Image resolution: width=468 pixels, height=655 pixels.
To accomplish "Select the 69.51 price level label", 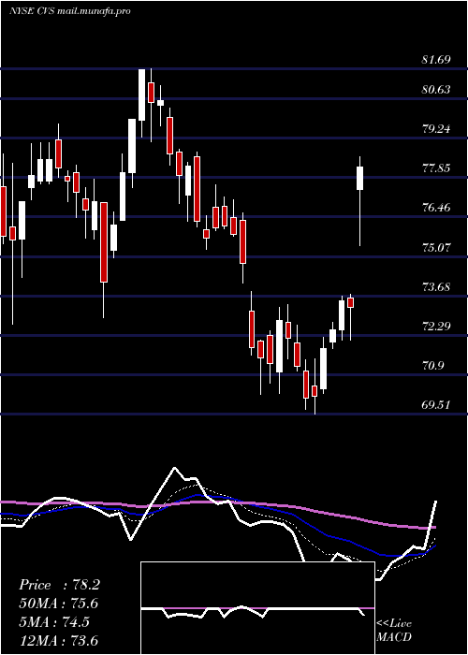I will tap(436, 405).
